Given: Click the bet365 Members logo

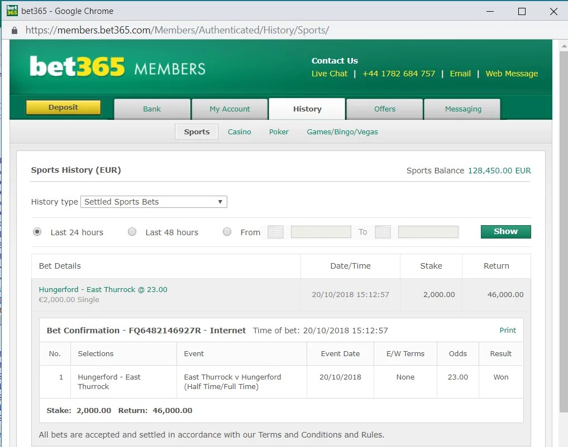Looking at the screenshot, I should 117,67.
